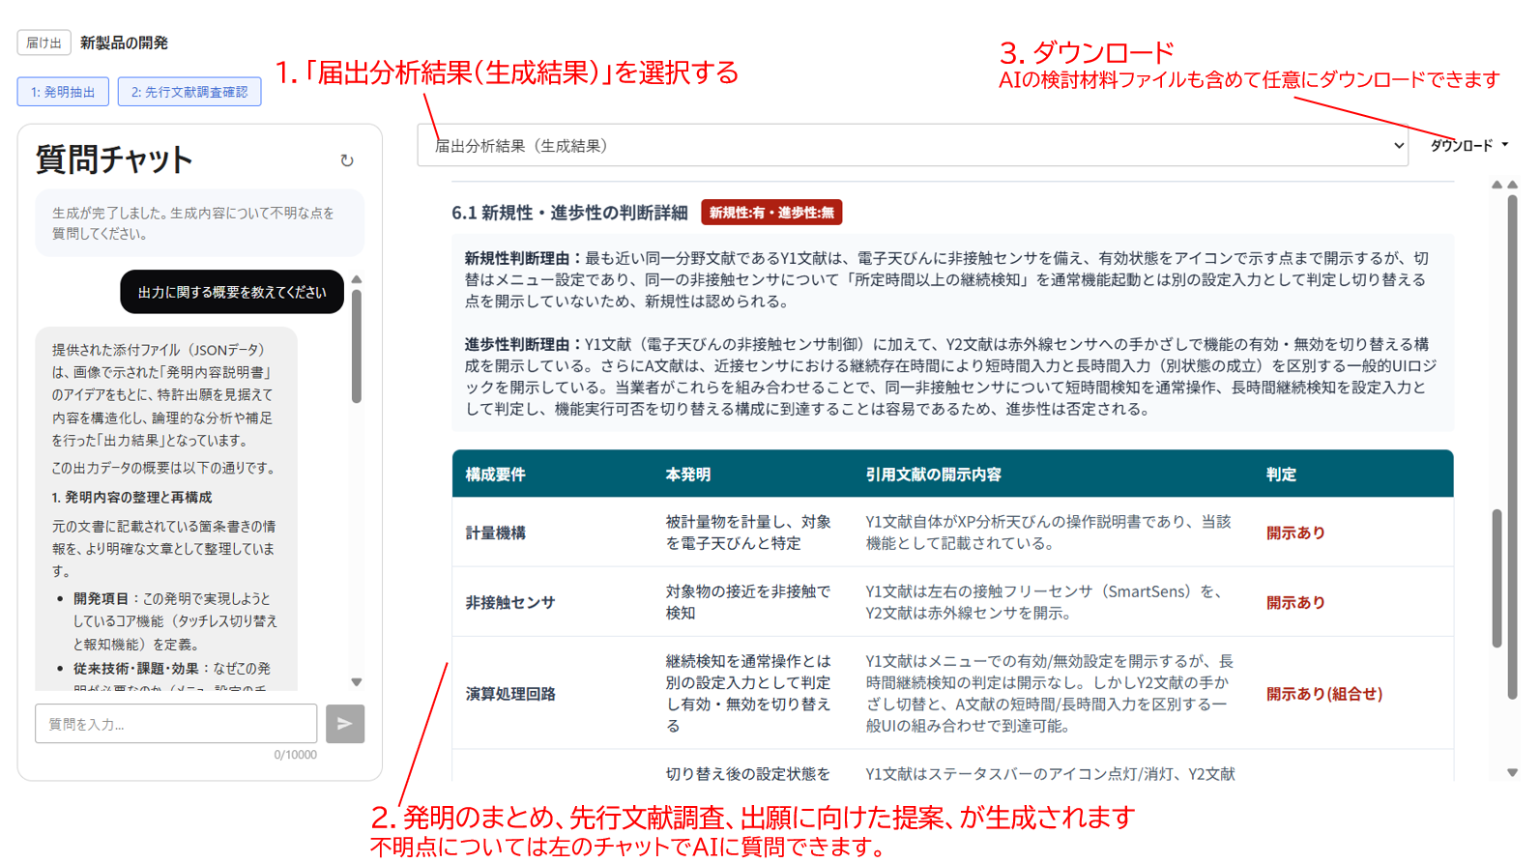This screenshot has width=1540, height=863.
Task: Click the chat panel scrollbar thumb
Action: click(x=357, y=346)
